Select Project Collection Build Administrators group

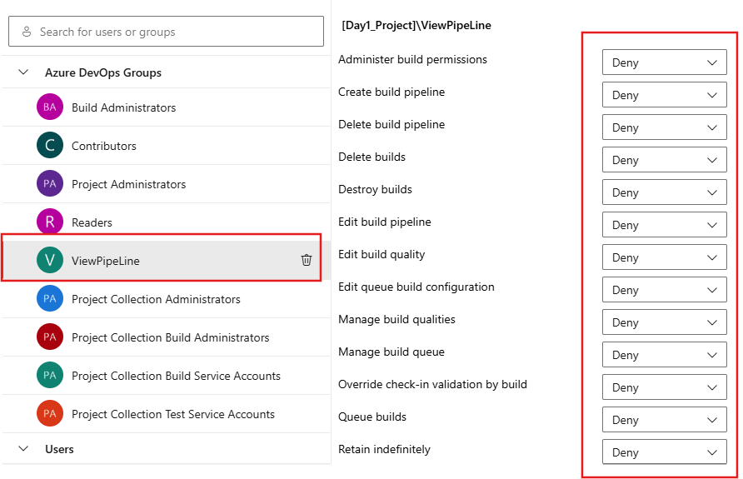(167, 337)
